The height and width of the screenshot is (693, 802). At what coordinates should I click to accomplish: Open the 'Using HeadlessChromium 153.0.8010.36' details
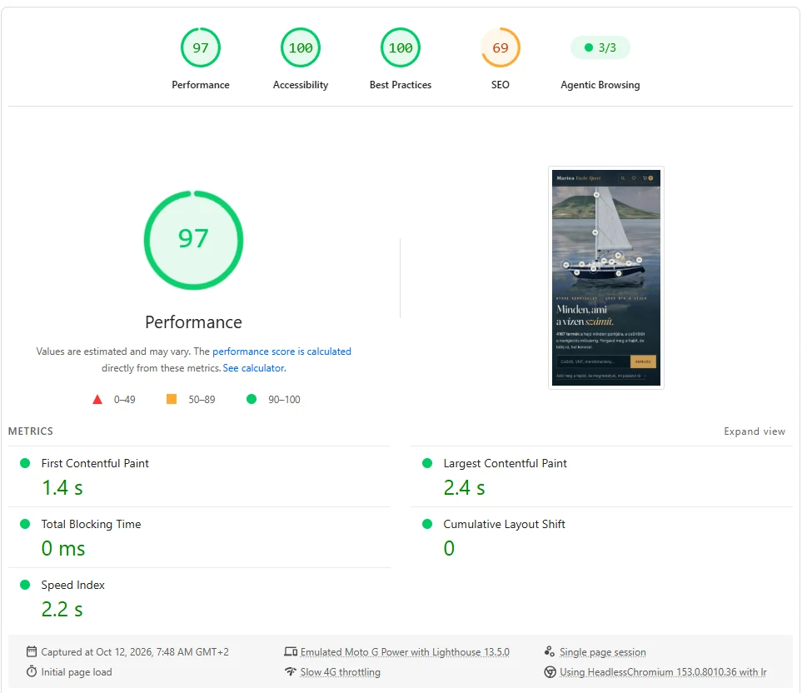[x=663, y=672]
